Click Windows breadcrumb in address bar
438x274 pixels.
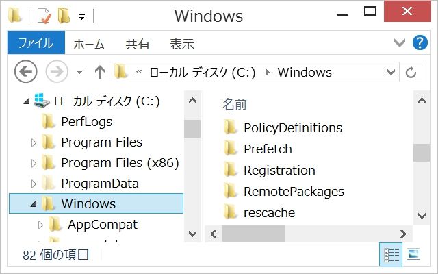[x=305, y=73]
